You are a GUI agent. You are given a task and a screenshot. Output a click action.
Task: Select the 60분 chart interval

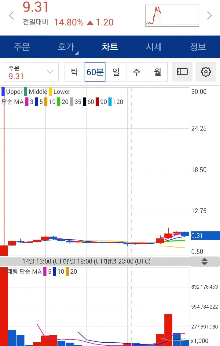coord(95,72)
